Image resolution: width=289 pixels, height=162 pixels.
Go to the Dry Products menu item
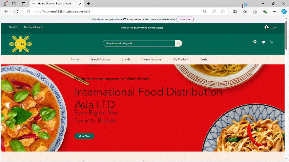(181, 59)
